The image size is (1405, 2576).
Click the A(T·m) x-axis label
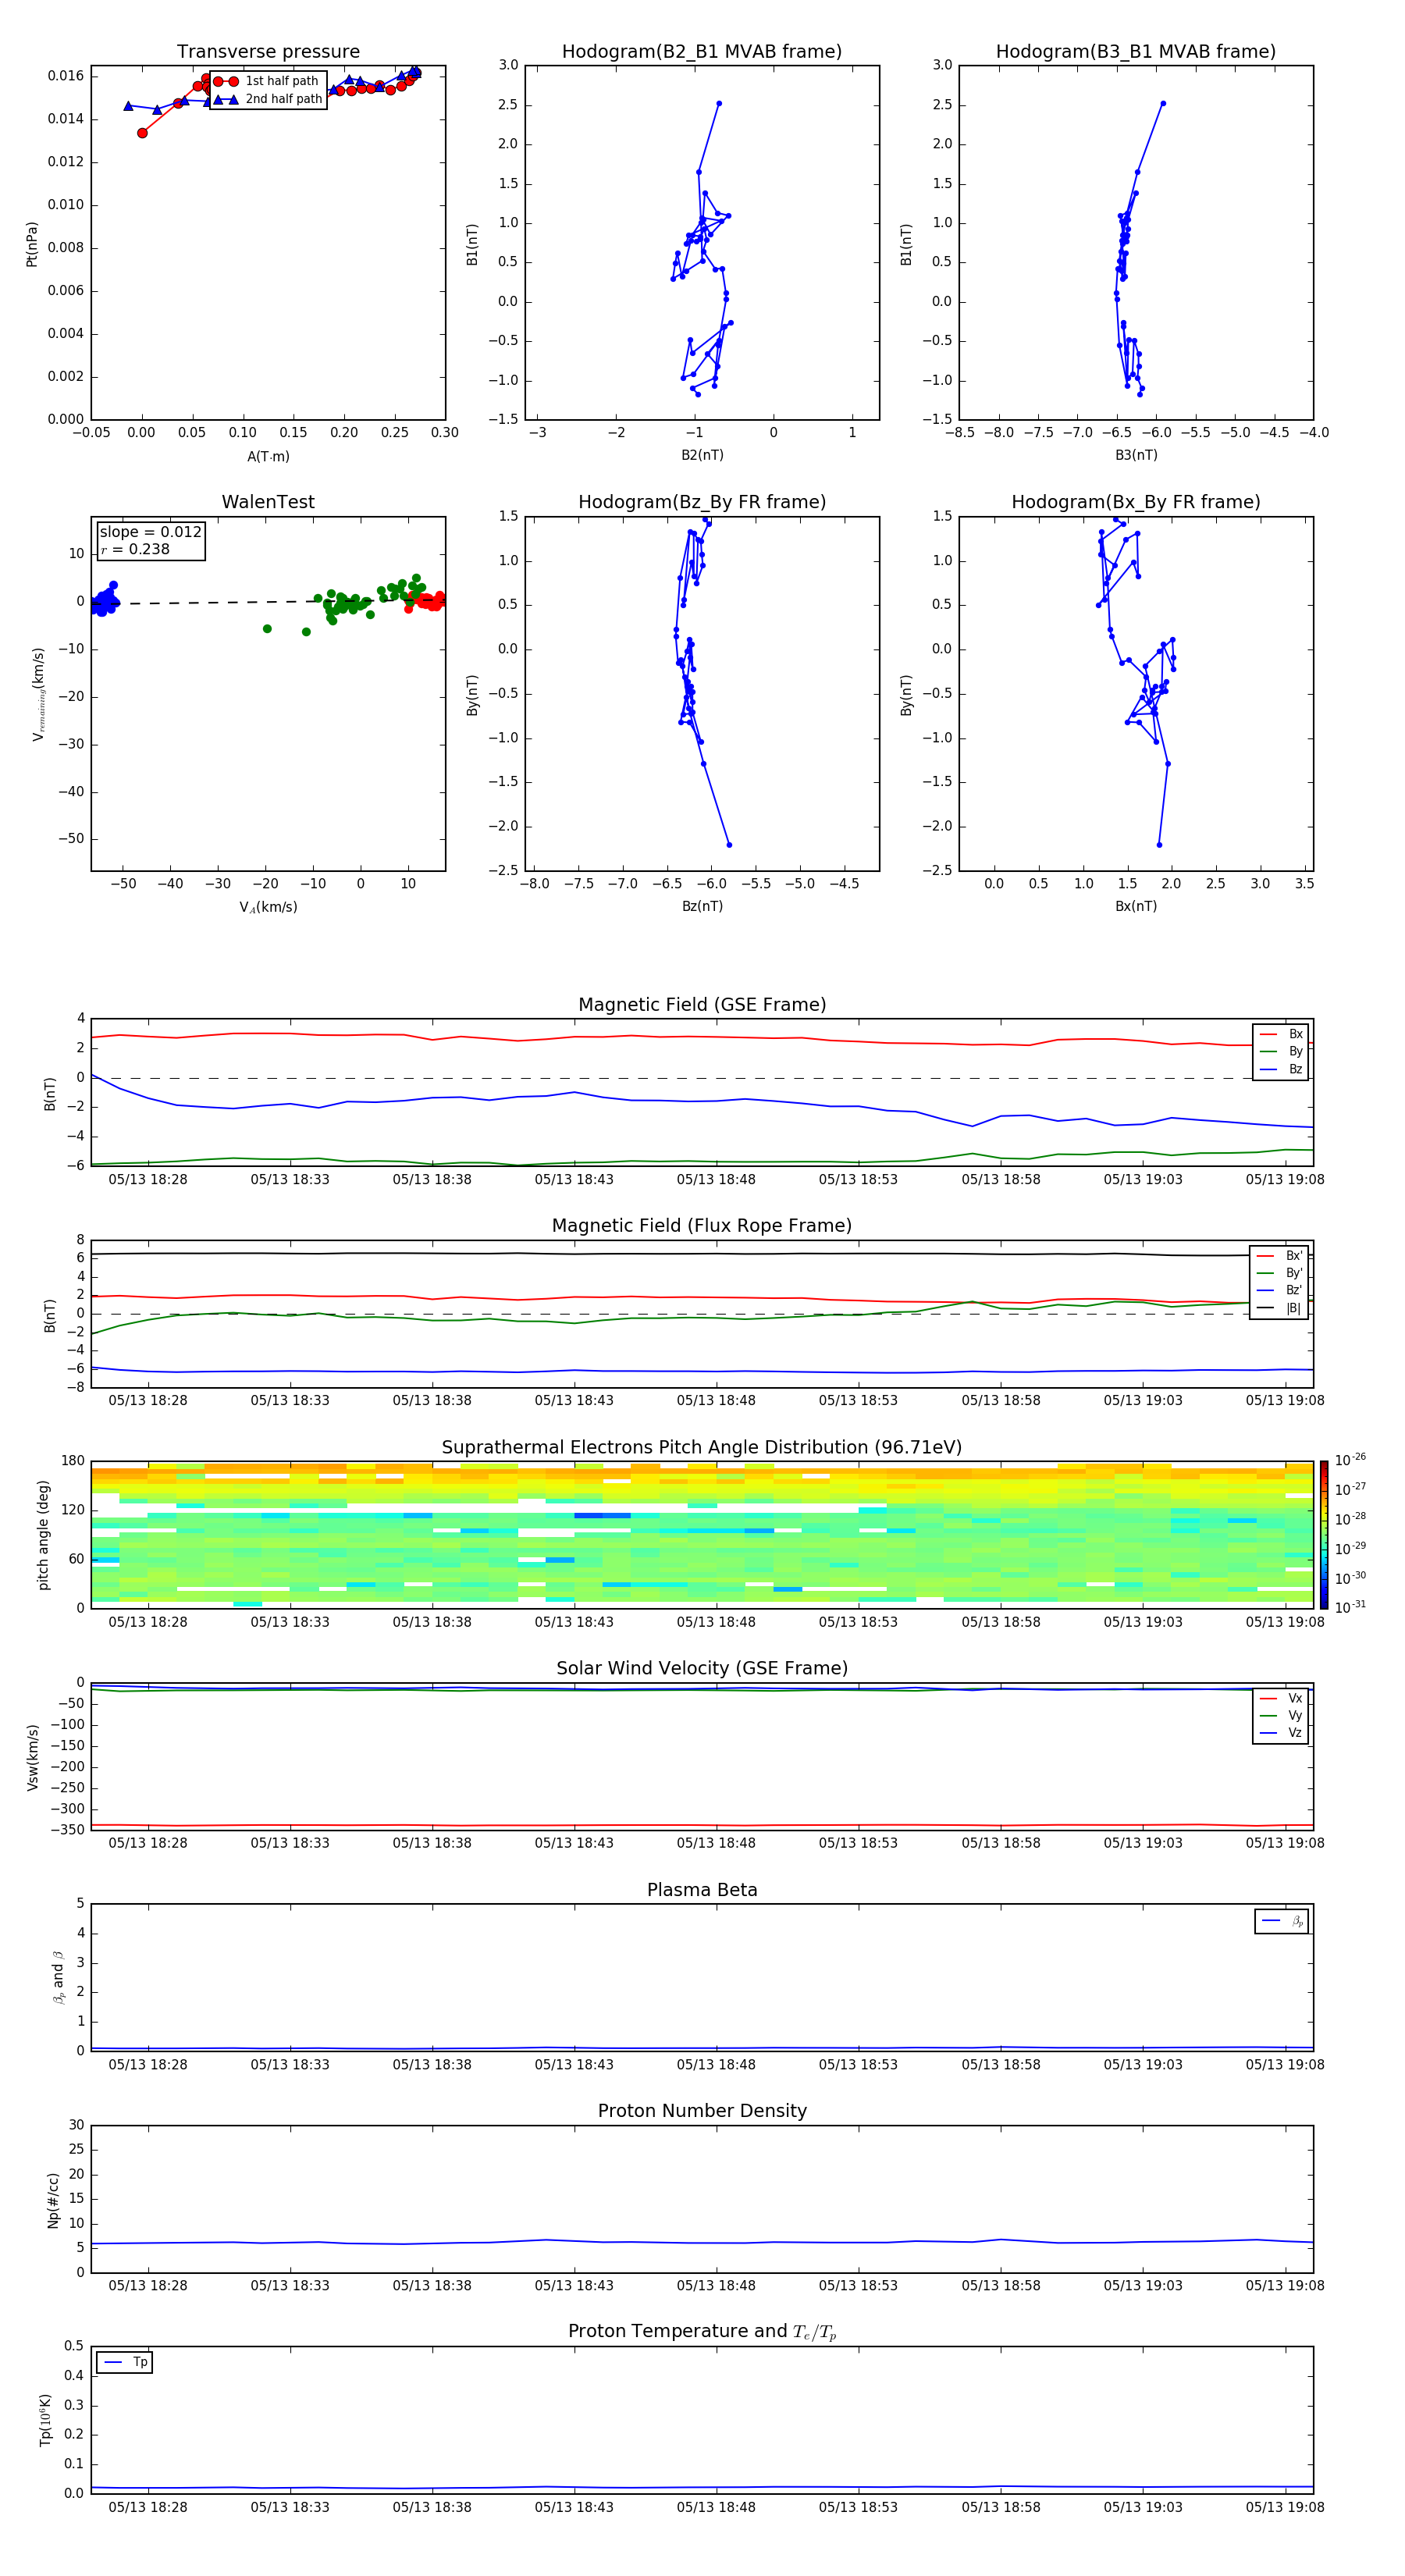tap(268, 457)
